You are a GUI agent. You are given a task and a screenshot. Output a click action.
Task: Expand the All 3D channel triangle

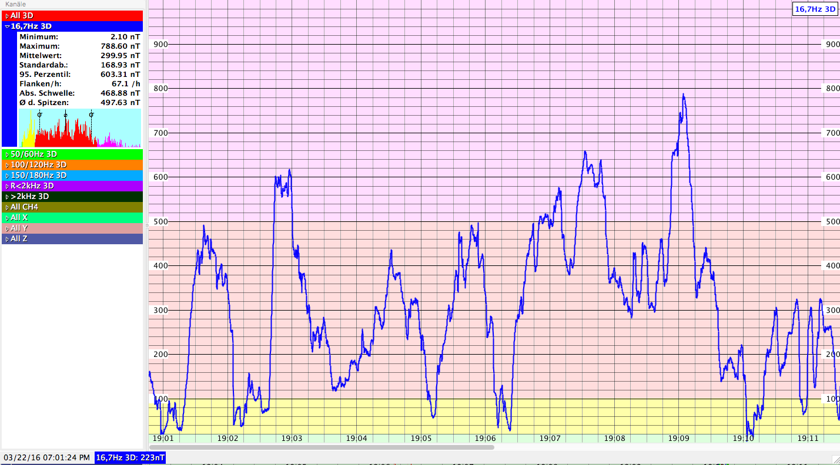pyautogui.click(x=7, y=16)
